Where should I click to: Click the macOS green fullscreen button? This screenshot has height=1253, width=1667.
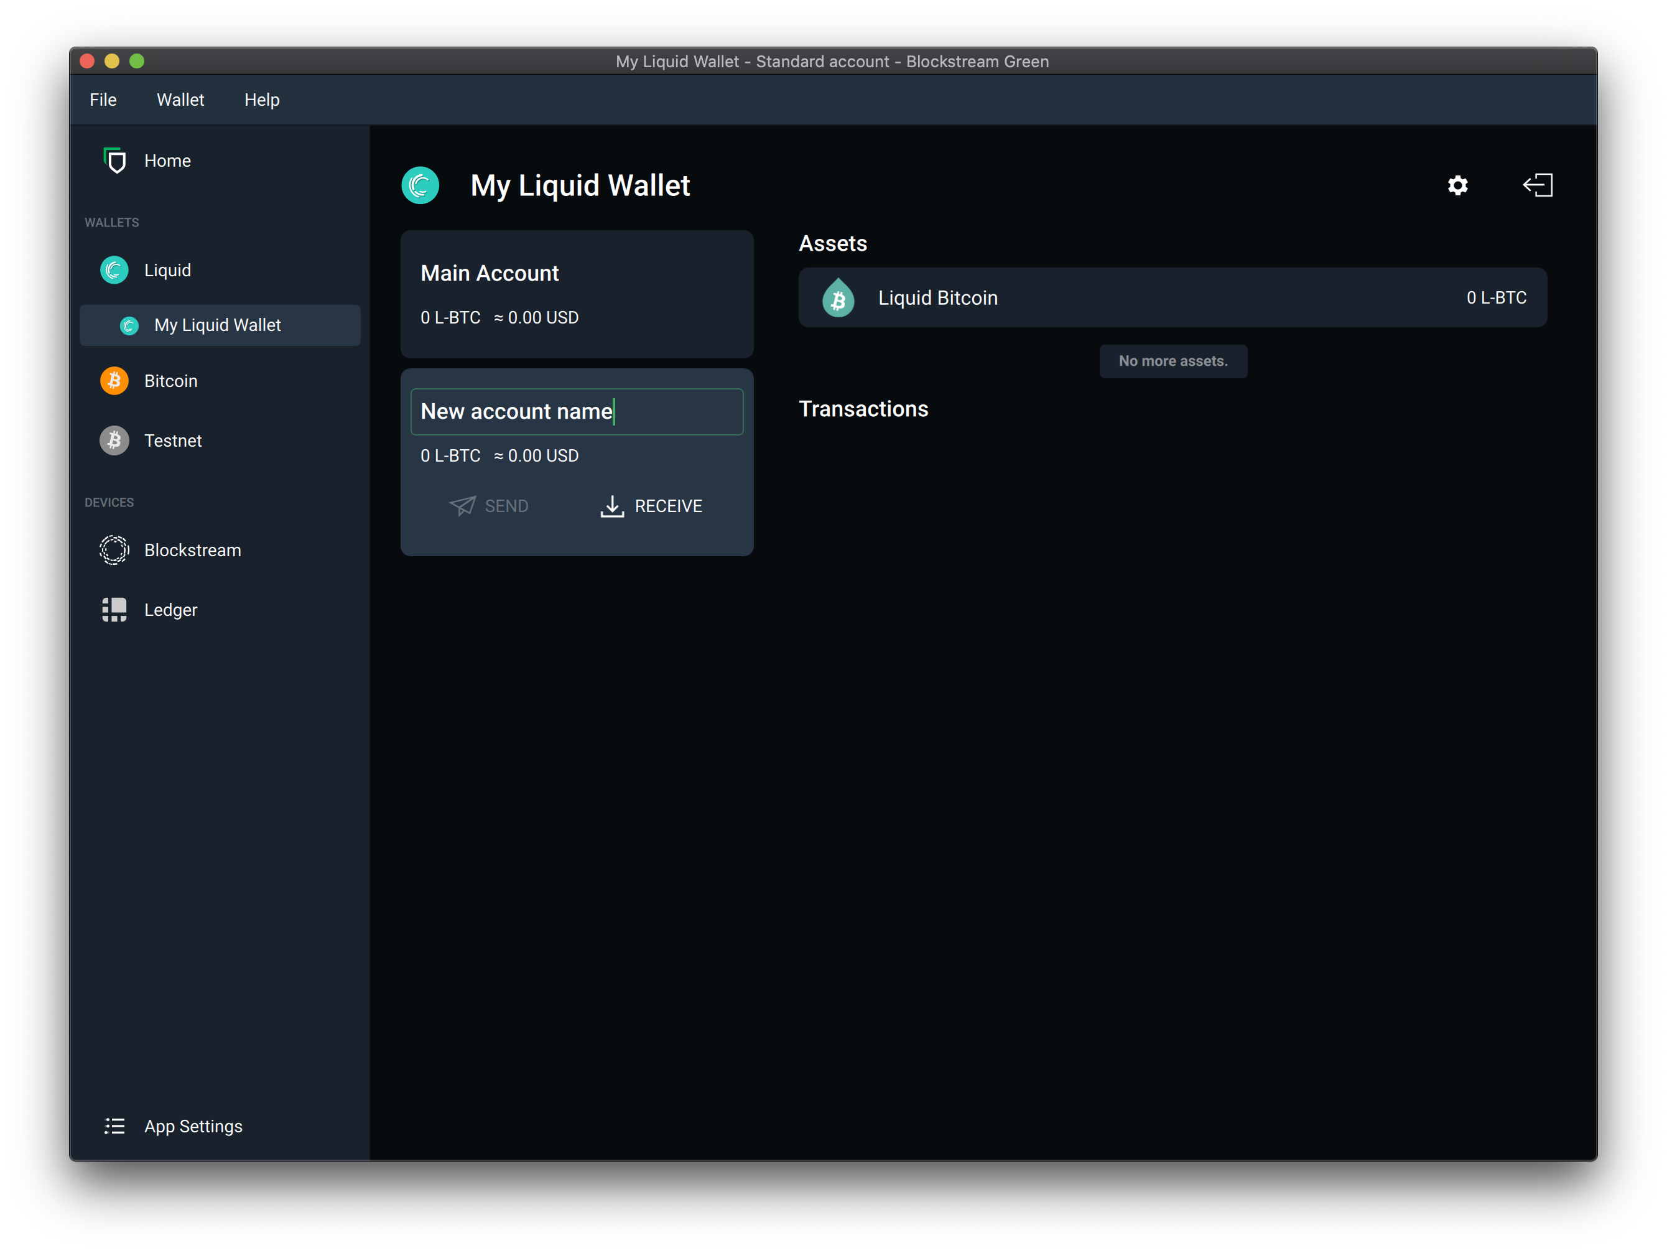click(x=136, y=61)
